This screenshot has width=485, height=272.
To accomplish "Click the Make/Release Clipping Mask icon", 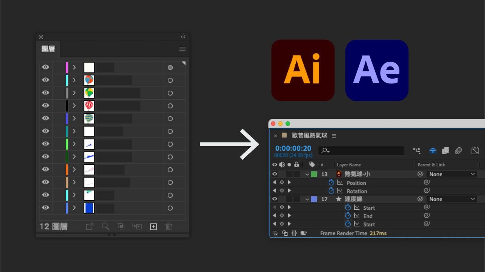I will point(120,226).
